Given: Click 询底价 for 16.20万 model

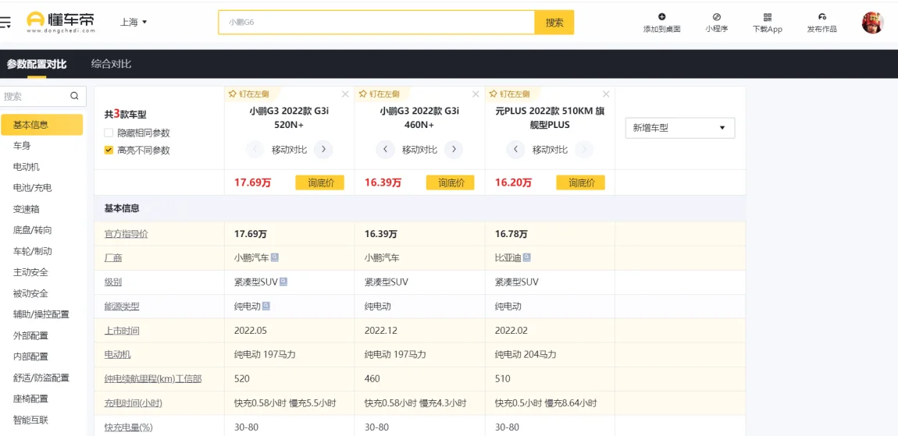Looking at the screenshot, I should 580,183.
